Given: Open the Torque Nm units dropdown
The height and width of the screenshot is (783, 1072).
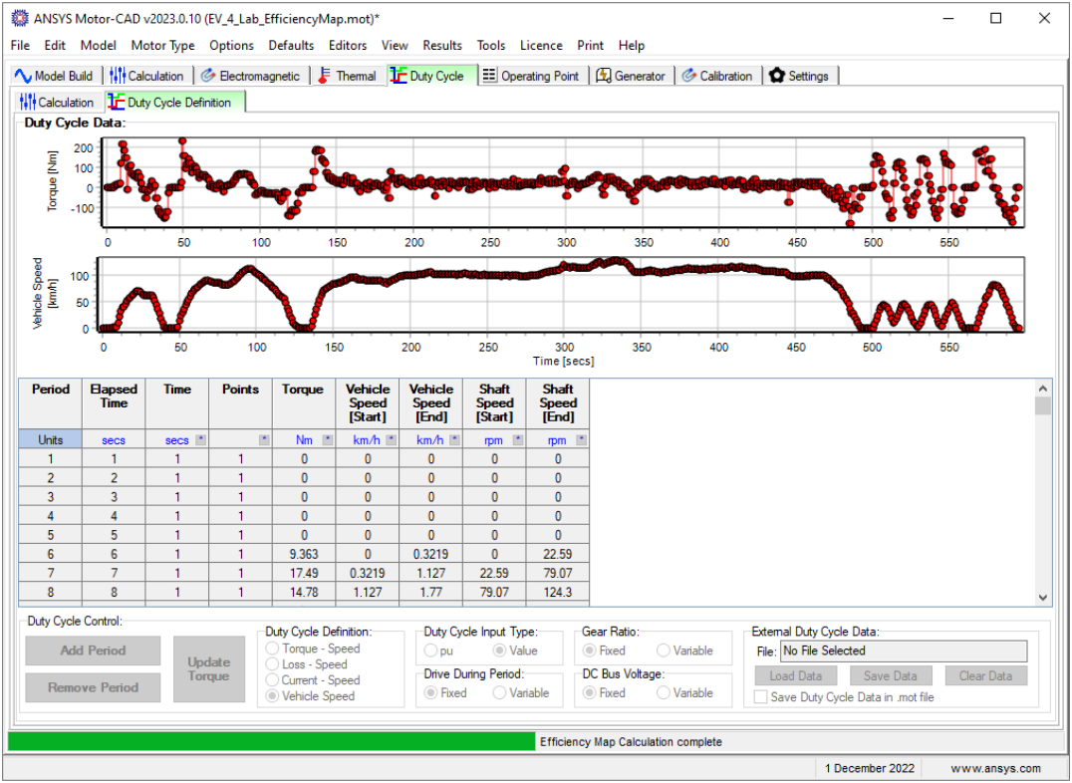Looking at the screenshot, I should (x=328, y=439).
